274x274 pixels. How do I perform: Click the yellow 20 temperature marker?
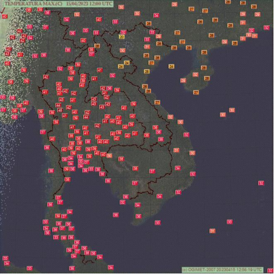click(x=121, y=37)
